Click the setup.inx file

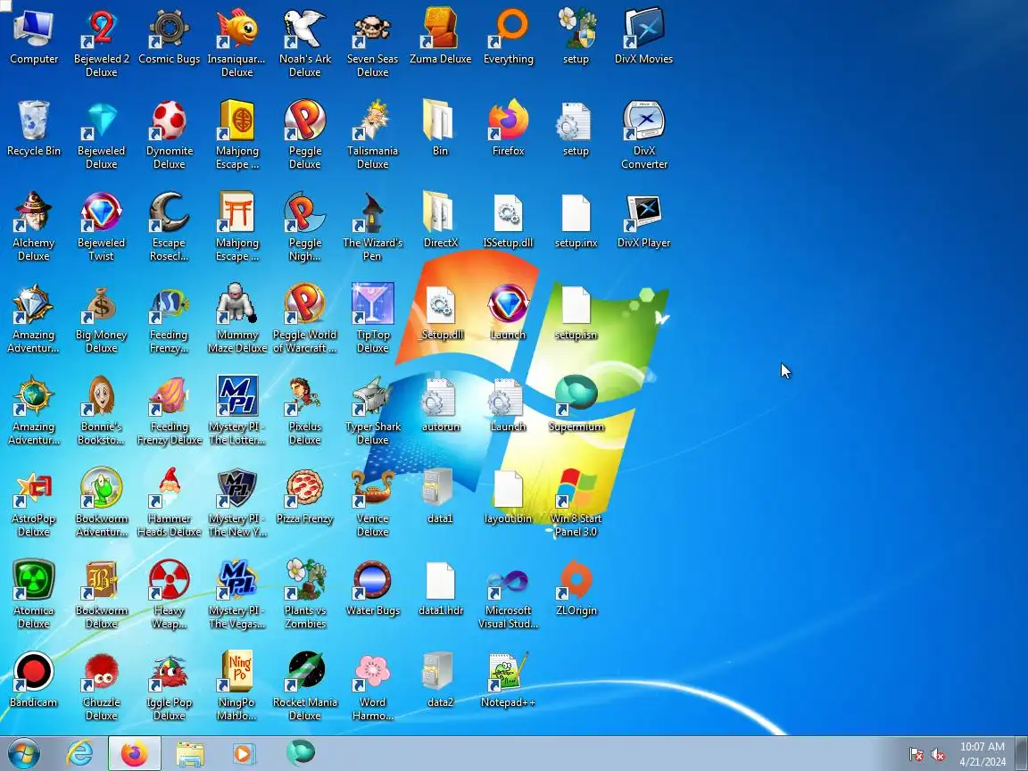(576, 213)
